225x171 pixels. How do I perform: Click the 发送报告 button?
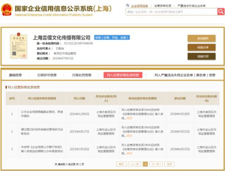202,38
